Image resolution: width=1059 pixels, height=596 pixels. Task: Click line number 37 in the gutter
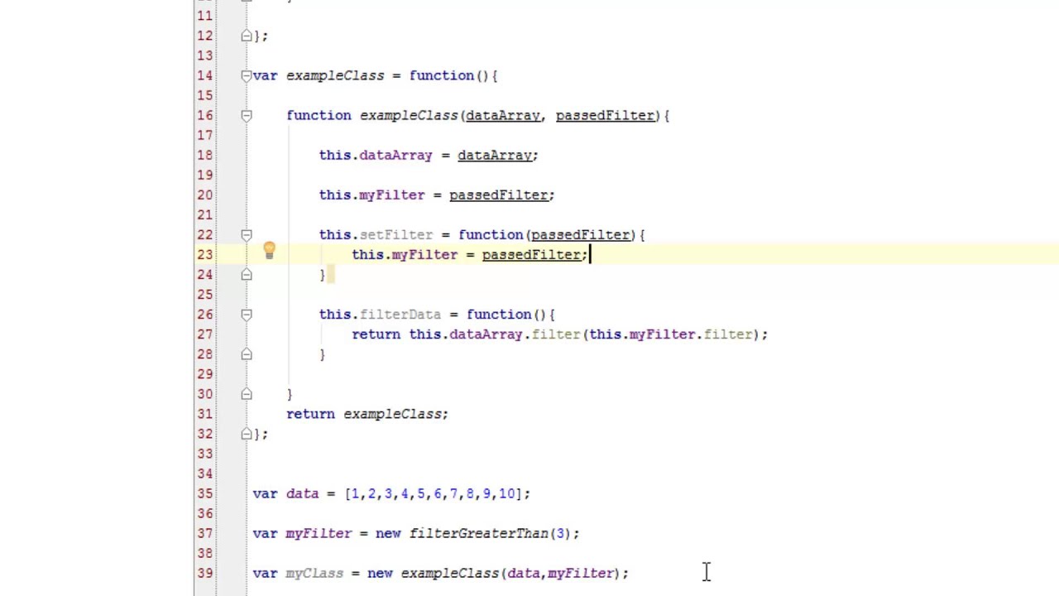click(x=204, y=533)
